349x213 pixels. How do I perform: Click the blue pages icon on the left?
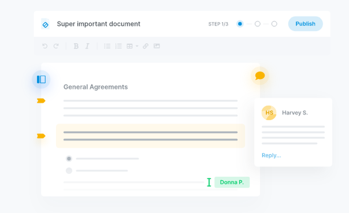(41, 79)
